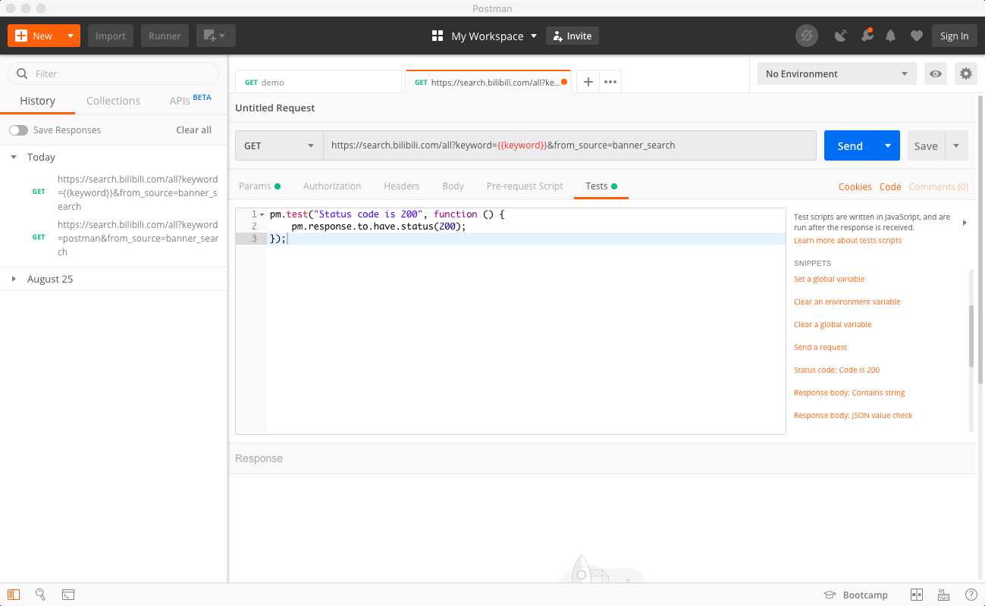Select the demo request tab

pos(318,82)
